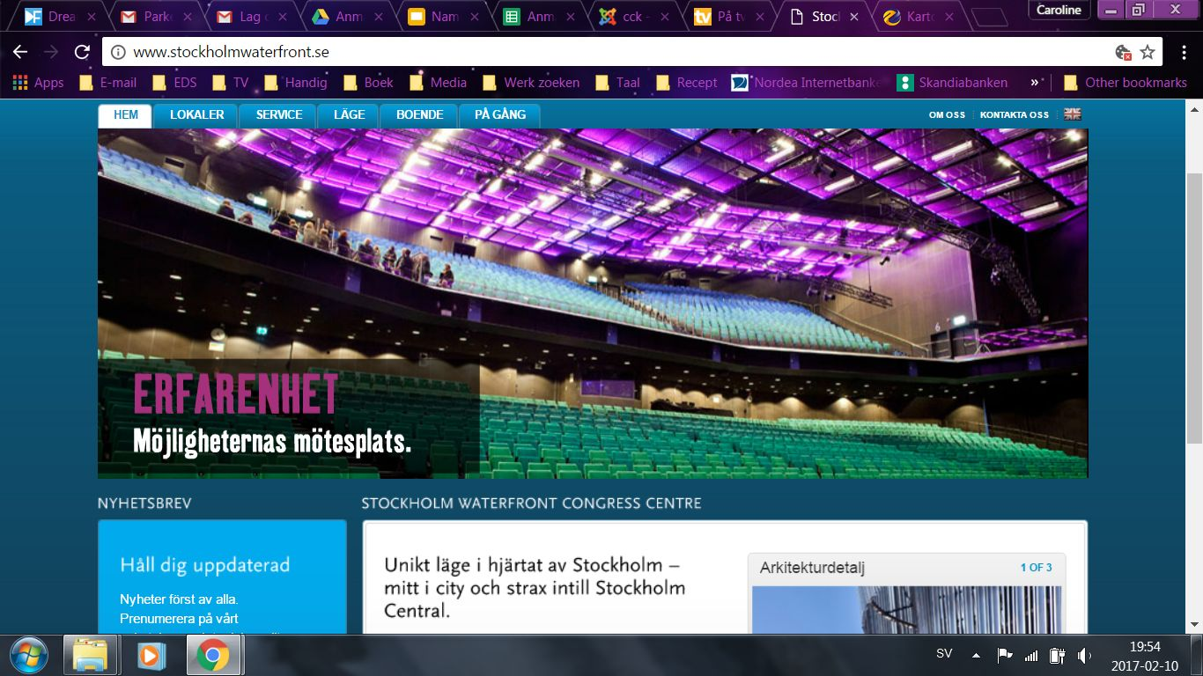Expand the overflow bookmarks chevron

click(1035, 82)
